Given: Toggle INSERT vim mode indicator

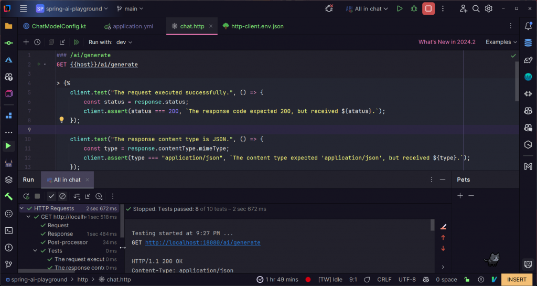Looking at the screenshot, I should [x=517, y=280].
